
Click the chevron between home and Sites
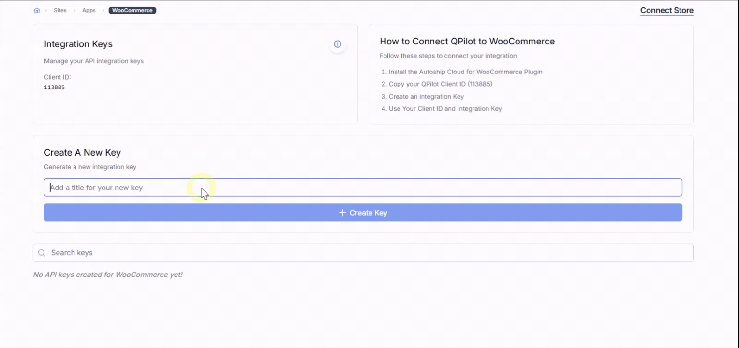pos(46,10)
